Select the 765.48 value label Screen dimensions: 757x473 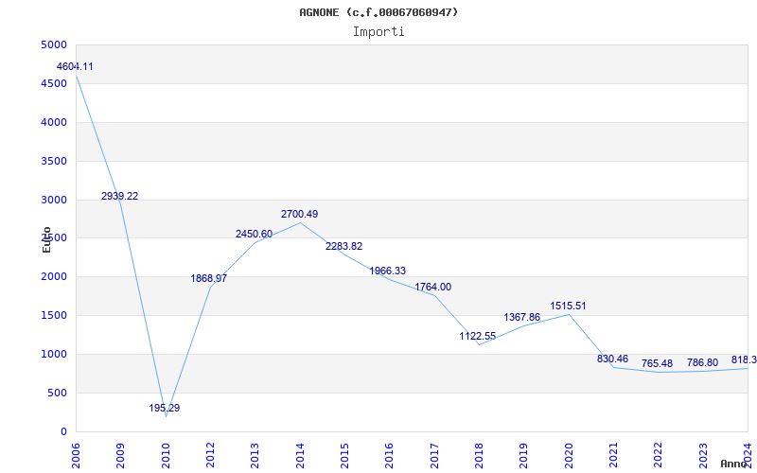pyautogui.click(x=657, y=363)
